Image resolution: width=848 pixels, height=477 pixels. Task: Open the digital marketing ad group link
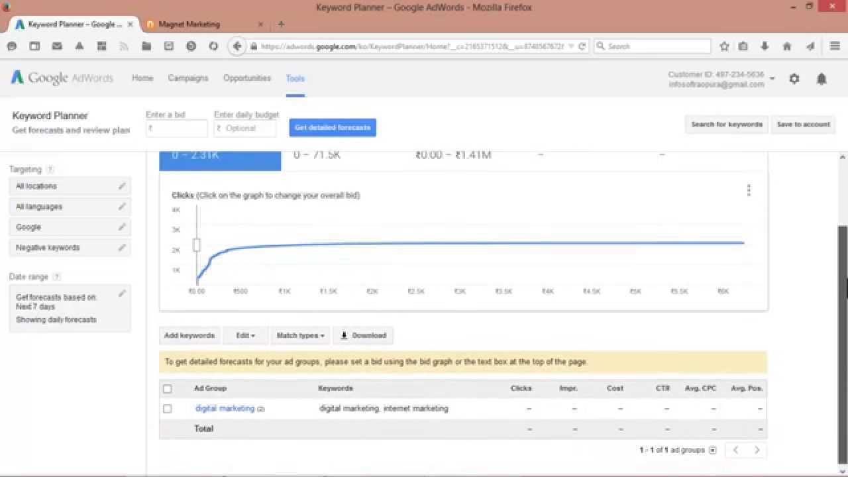(225, 409)
